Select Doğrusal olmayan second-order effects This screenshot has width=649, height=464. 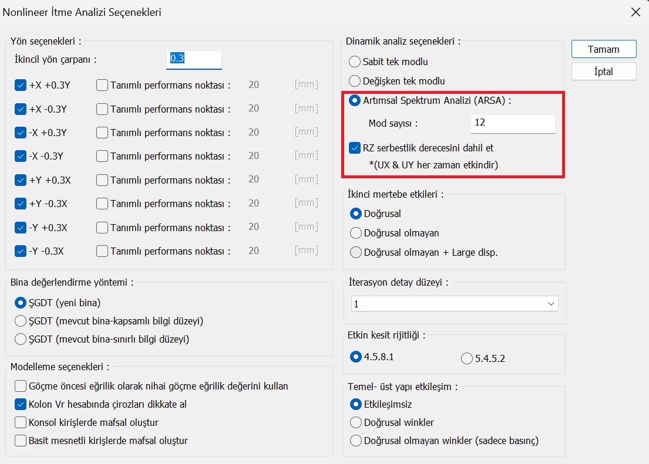355,233
